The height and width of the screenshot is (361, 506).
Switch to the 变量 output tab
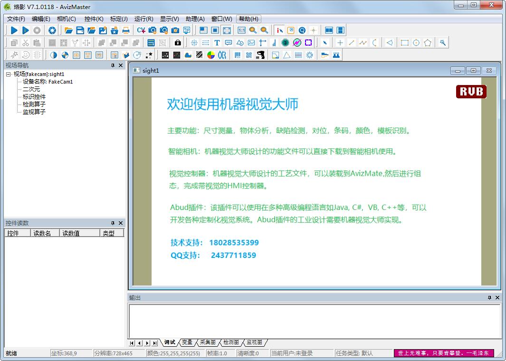pyautogui.click(x=187, y=342)
